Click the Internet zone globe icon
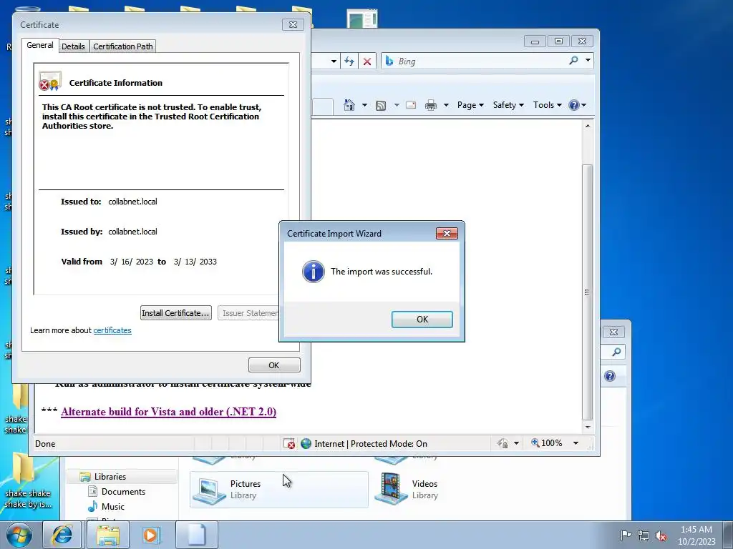The image size is (733, 549). point(306,443)
